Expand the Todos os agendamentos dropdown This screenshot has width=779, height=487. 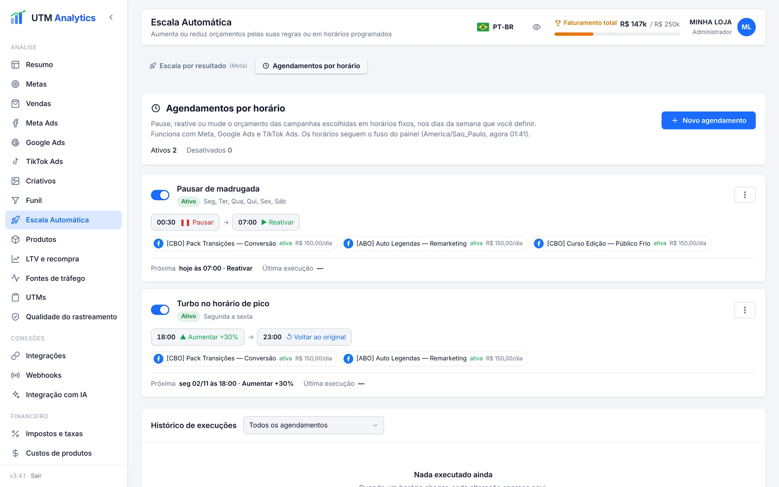314,425
